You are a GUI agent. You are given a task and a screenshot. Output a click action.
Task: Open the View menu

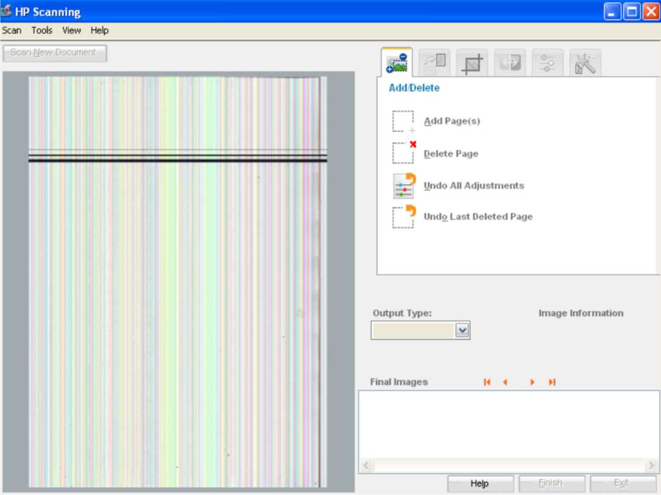[71, 30]
